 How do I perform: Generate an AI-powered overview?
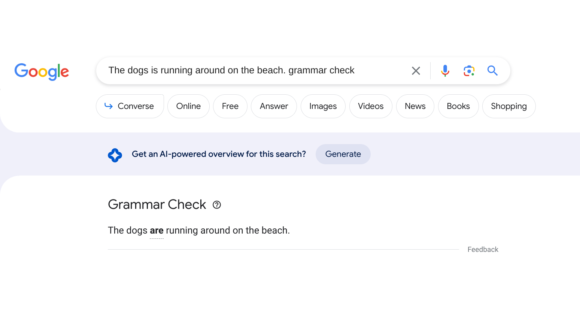343,154
